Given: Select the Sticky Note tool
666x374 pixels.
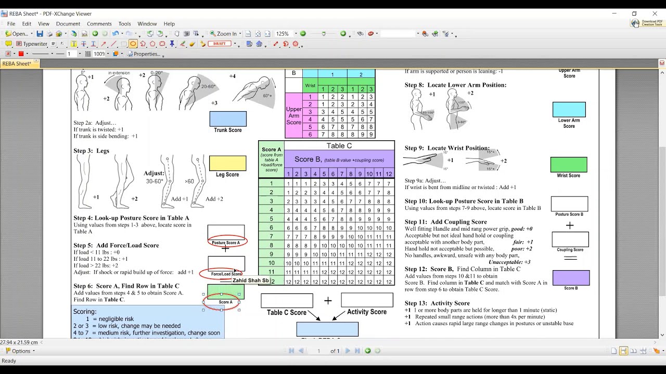Looking at the screenshot, I should click(9, 44).
